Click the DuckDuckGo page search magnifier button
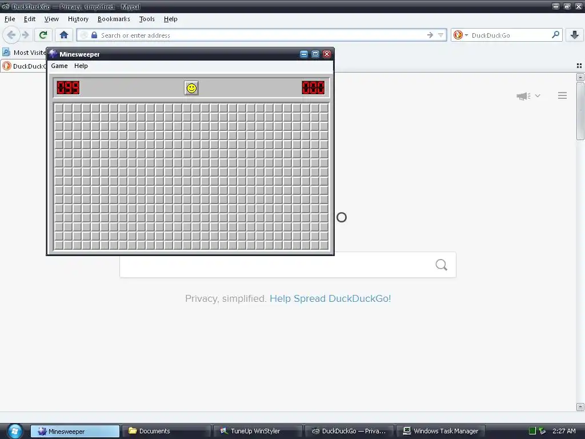 point(442,265)
